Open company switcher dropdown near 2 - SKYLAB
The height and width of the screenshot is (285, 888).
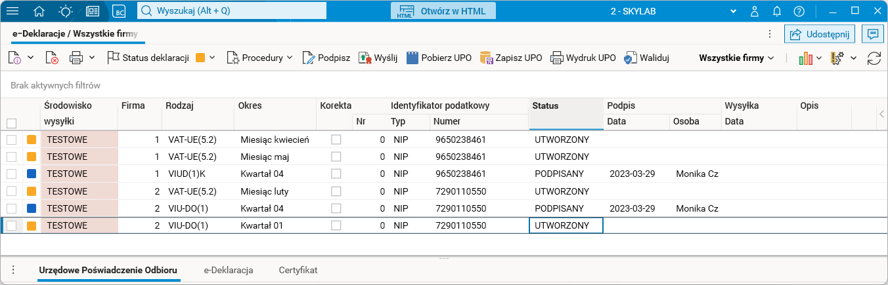[x=734, y=11]
